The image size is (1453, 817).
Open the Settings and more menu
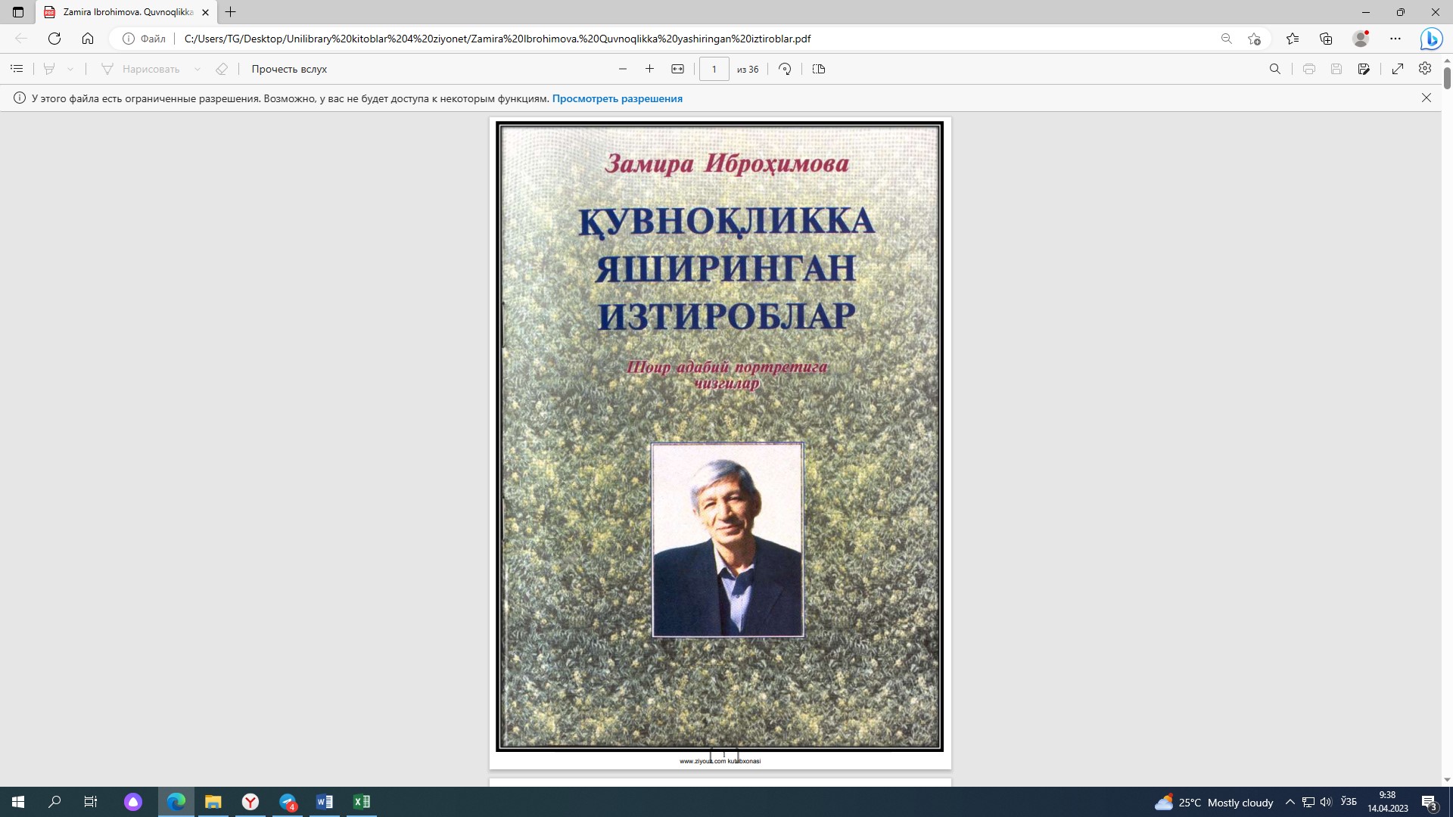pos(1397,39)
